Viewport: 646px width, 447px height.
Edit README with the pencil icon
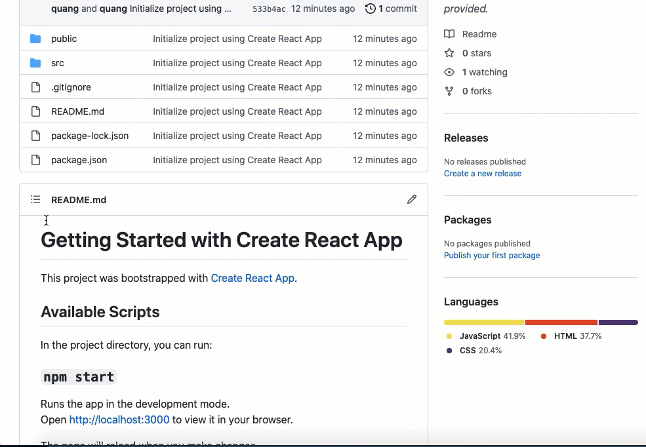(x=412, y=200)
